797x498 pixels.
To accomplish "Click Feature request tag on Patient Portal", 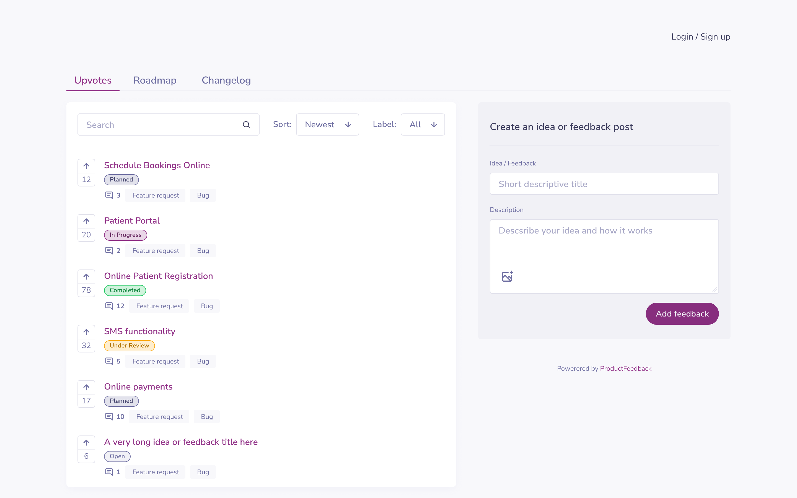I will pos(156,251).
